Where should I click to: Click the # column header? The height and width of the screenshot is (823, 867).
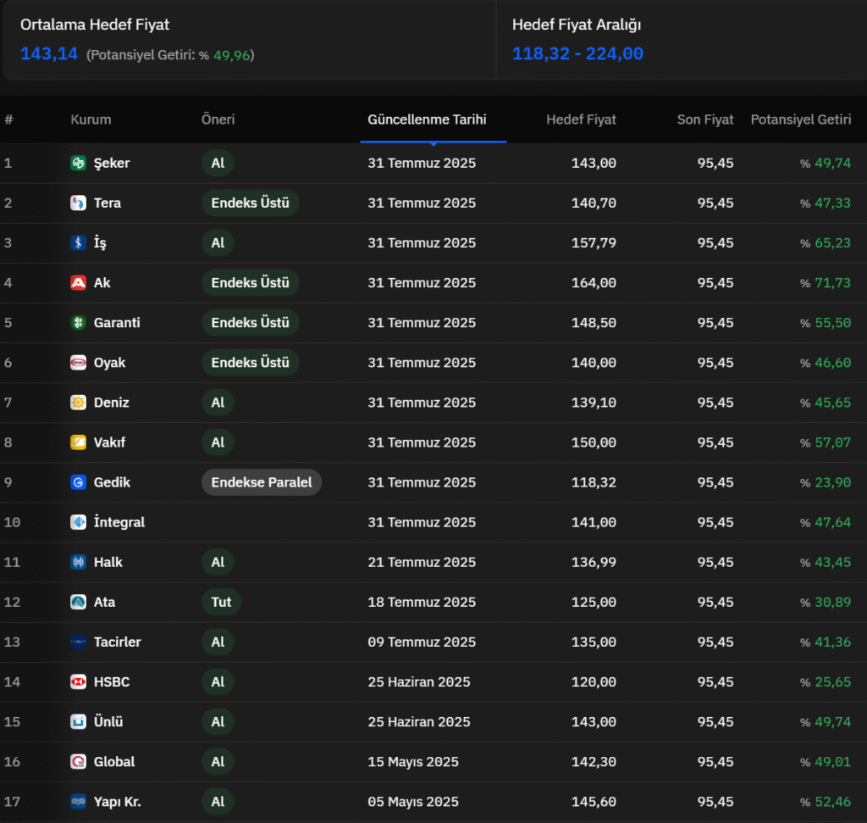[8, 120]
